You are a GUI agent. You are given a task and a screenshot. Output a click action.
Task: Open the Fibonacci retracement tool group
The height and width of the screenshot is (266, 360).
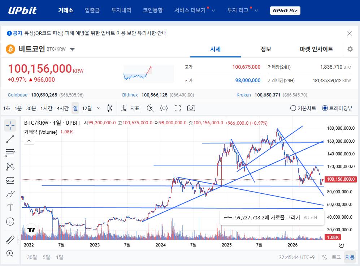pyautogui.click(x=10, y=153)
